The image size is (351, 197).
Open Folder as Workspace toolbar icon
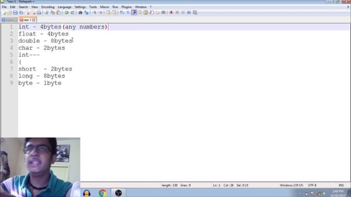coord(157,13)
